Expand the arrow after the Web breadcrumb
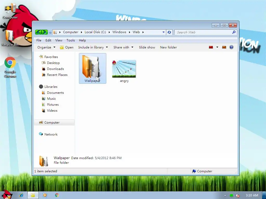266x199 pixels. coord(143,32)
